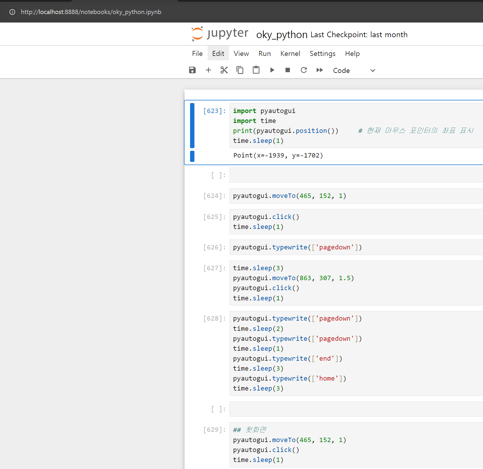Click the [625]: execution prompt
The image size is (483, 469).
coord(215,217)
